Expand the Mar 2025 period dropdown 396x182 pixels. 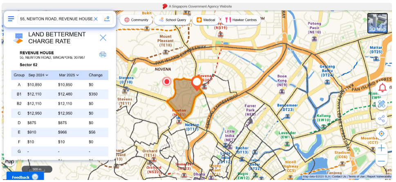(69, 75)
